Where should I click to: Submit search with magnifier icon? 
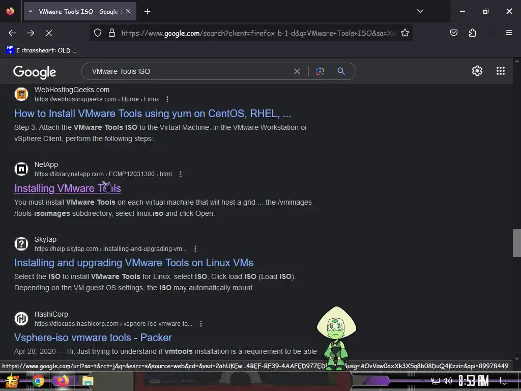[341, 71]
